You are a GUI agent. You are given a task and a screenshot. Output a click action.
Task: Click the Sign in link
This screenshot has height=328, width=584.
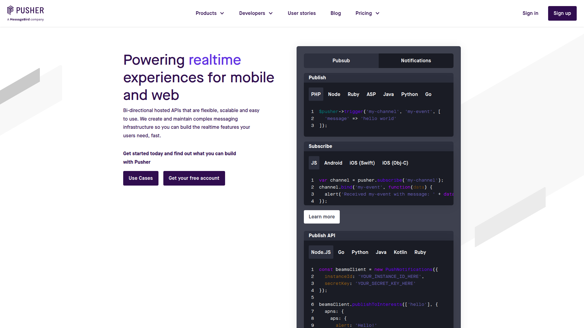click(530, 13)
